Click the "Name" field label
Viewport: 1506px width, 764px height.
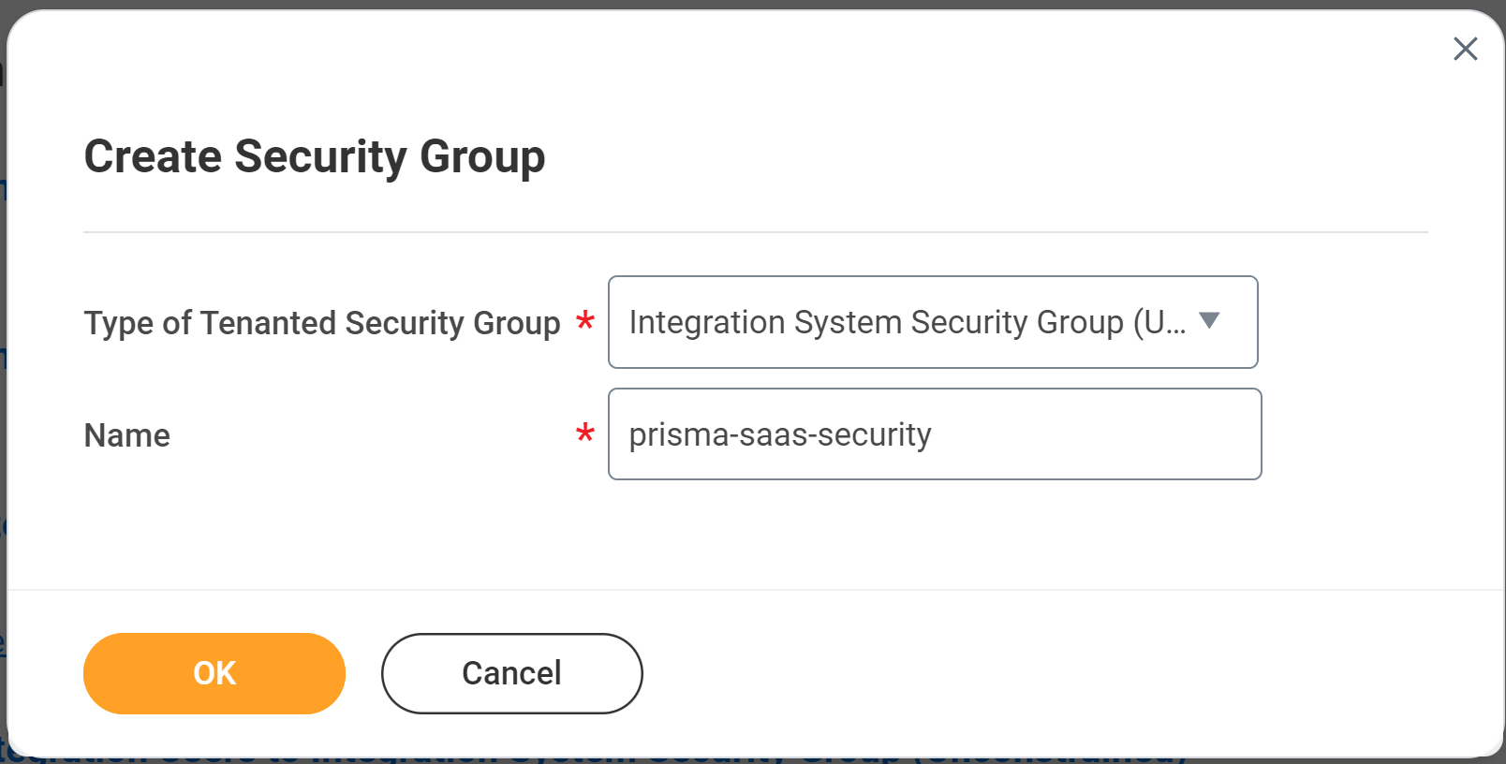pos(127,435)
